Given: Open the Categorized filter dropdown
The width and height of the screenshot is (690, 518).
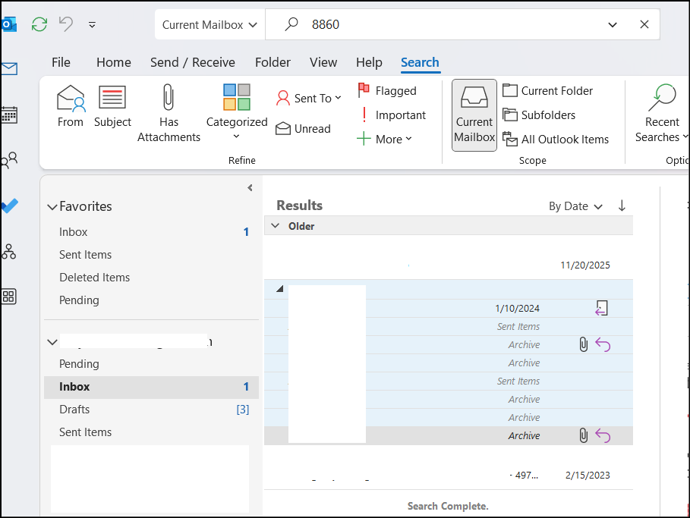Looking at the screenshot, I should 237,111.
